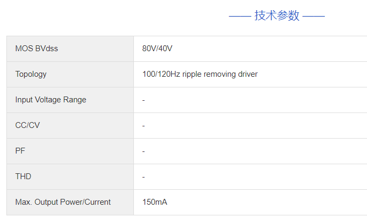This screenshot has width=367, height=217.
Task: Click the word "driver" in the Topology value
Action: pyautogui.click(x=247, y=74)
